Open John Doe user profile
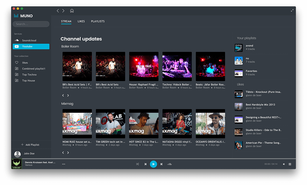The width and height of the screenshot is (307, 185). 29,154
